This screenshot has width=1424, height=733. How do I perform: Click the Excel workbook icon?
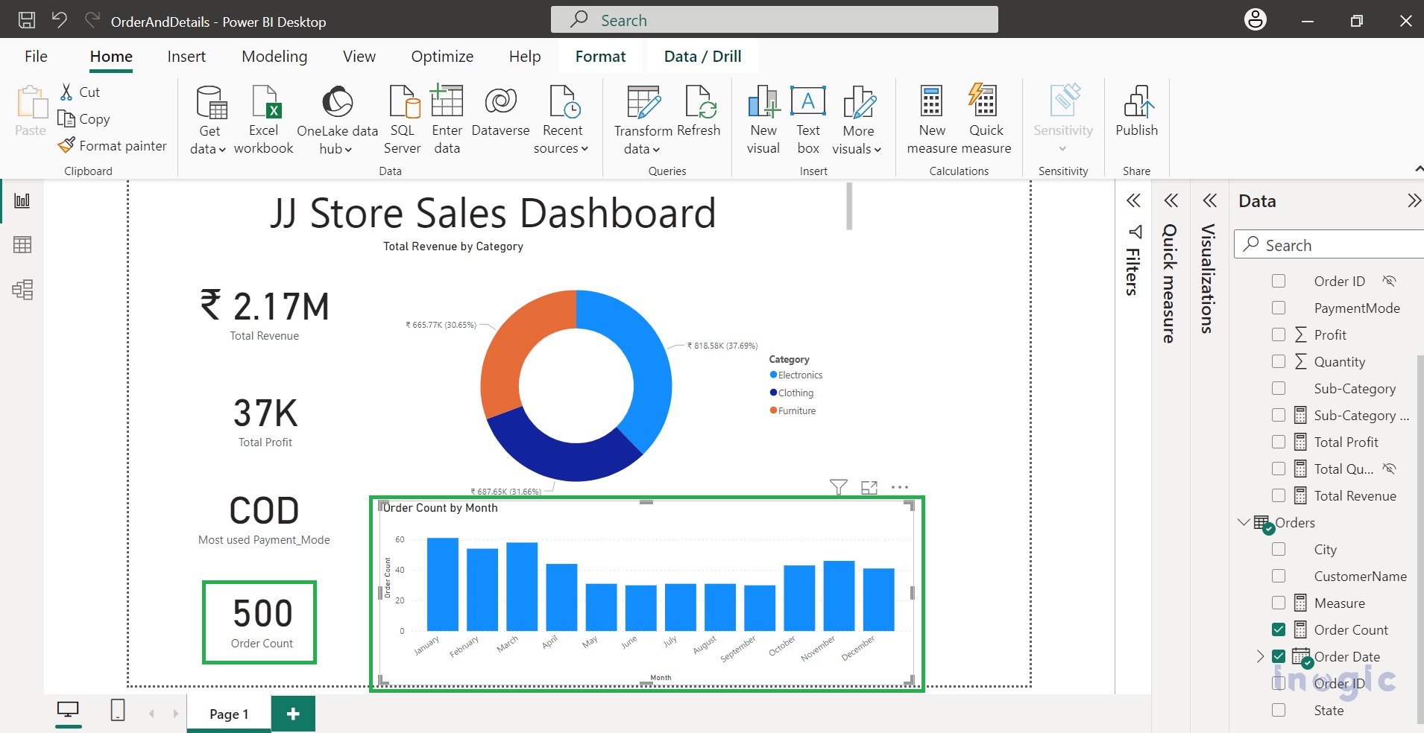coord(264,102)
